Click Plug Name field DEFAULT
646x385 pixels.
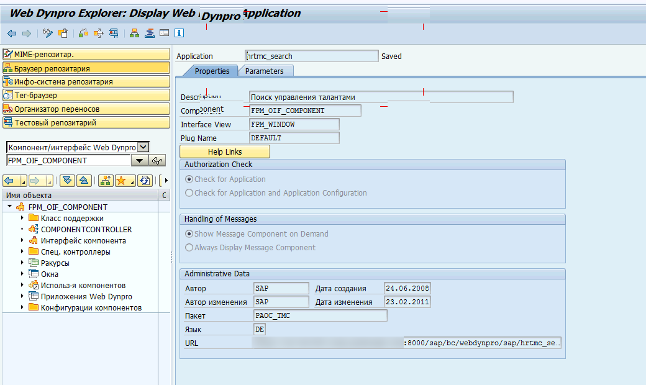(x=294, y=138)
